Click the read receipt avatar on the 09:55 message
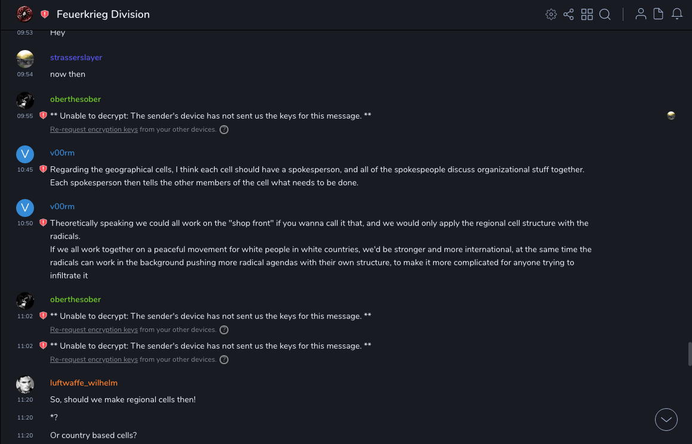 point(671,116)
